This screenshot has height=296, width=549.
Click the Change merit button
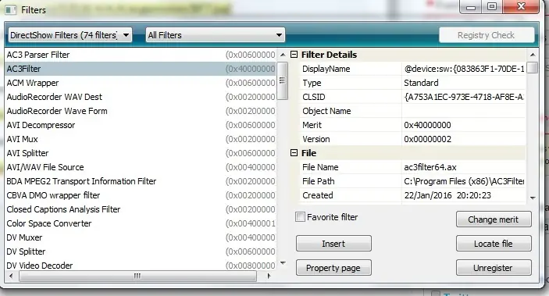tap(494, 219)
